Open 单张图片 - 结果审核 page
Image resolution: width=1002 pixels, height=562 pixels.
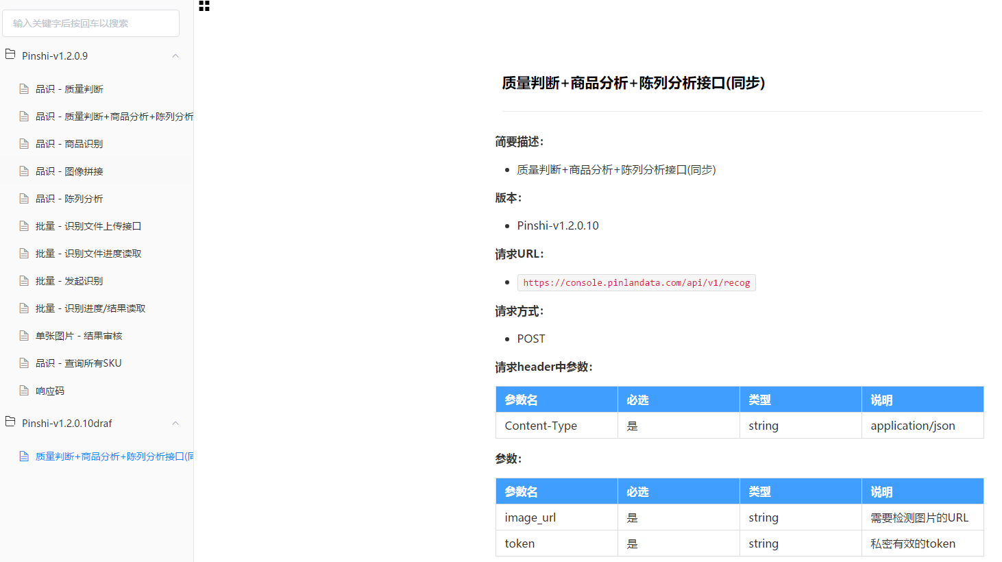(79, 336)
